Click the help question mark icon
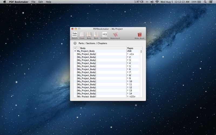The width and height of the screenshot is (216, 135). [75, 43]
